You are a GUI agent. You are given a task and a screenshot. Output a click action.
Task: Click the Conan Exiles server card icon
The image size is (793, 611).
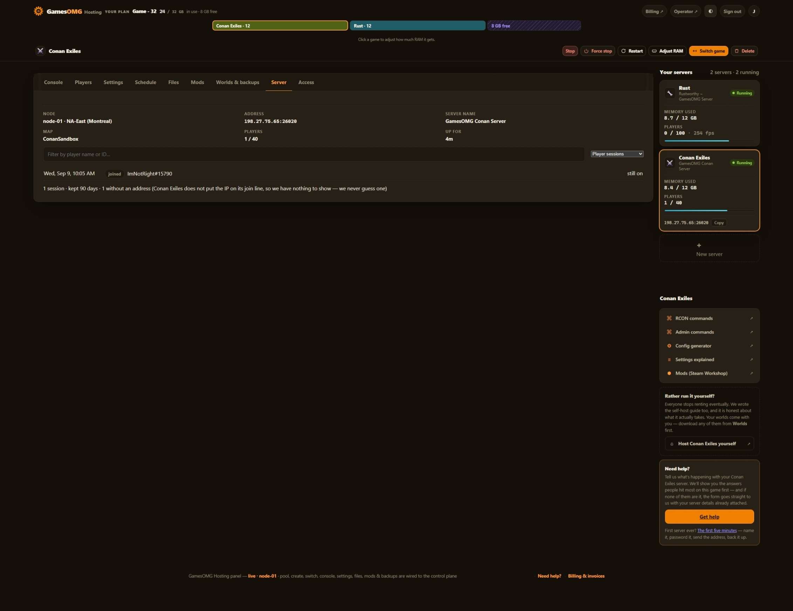(x=670, y=163)
